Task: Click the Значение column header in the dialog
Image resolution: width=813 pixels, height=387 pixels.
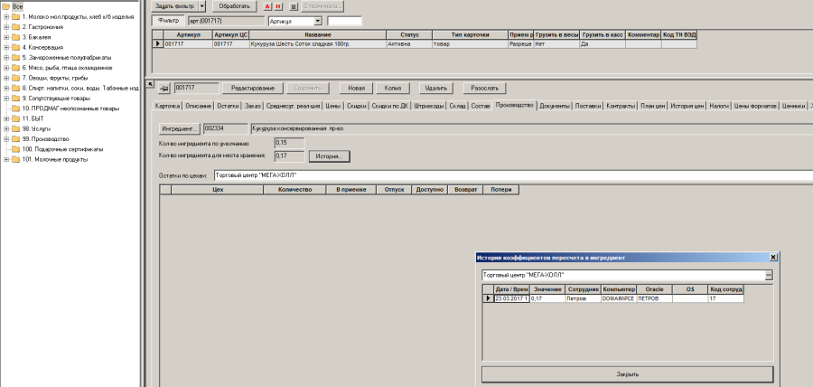Action: pyautogui.click(x=547, y=289)
